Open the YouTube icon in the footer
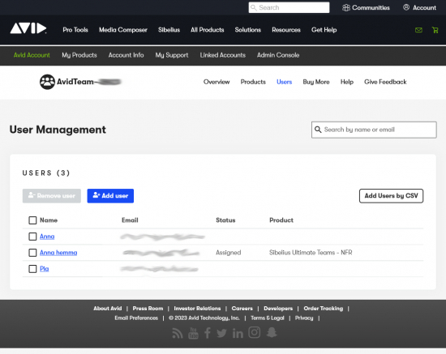 coord(193,333)
